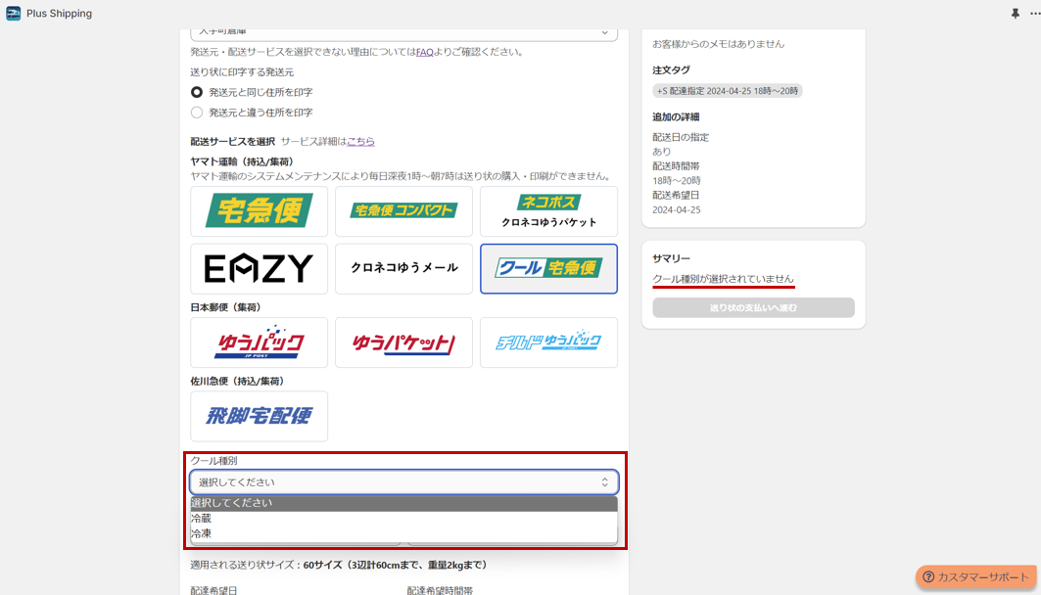Click the 日本郵便（集荷） heading

(227, 308)
